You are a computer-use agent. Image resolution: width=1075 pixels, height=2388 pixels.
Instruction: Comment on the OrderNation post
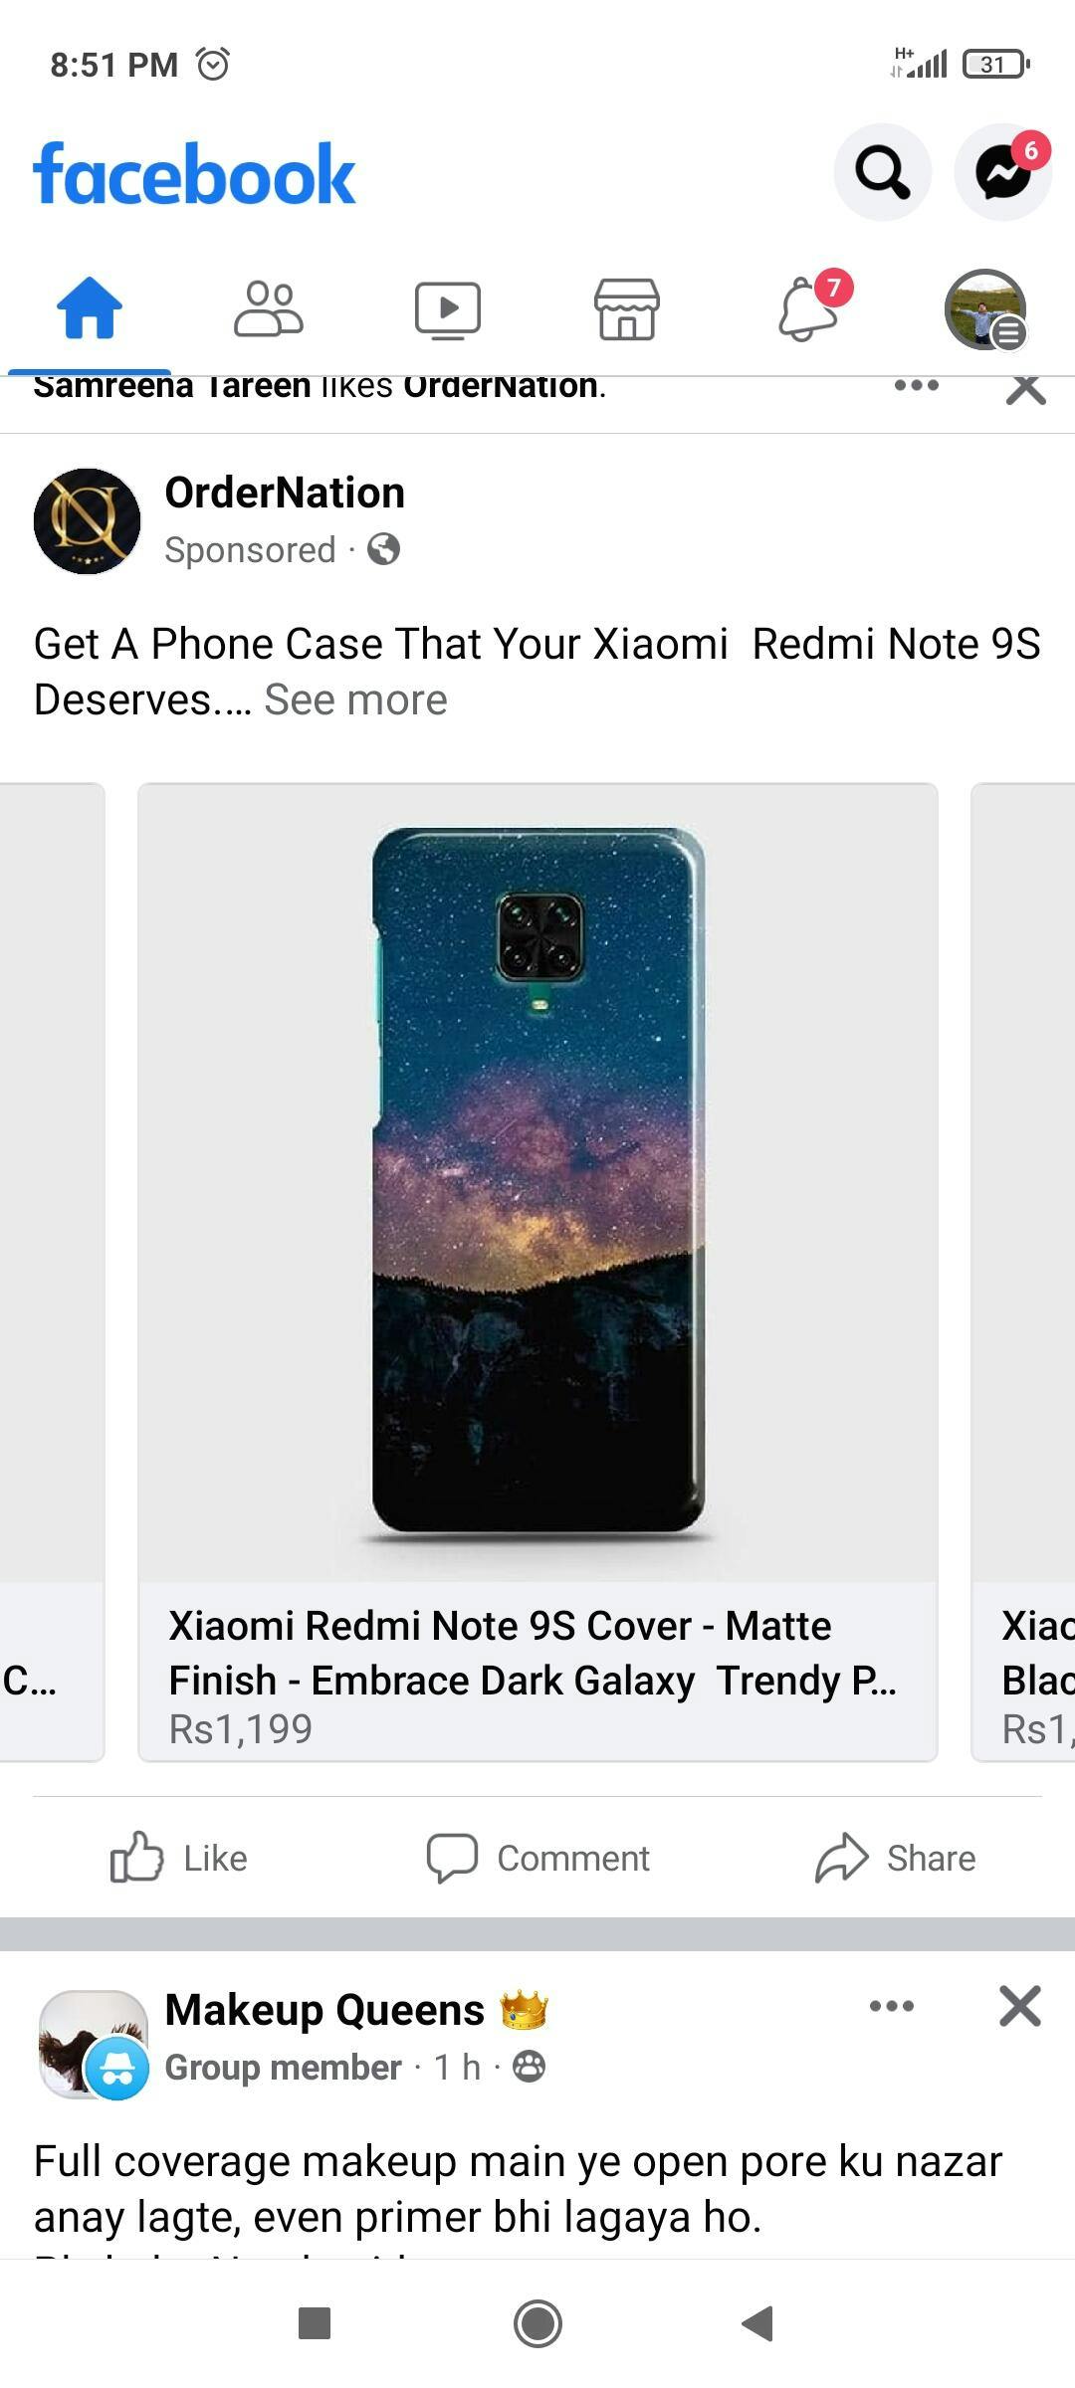click(537, 1858)
